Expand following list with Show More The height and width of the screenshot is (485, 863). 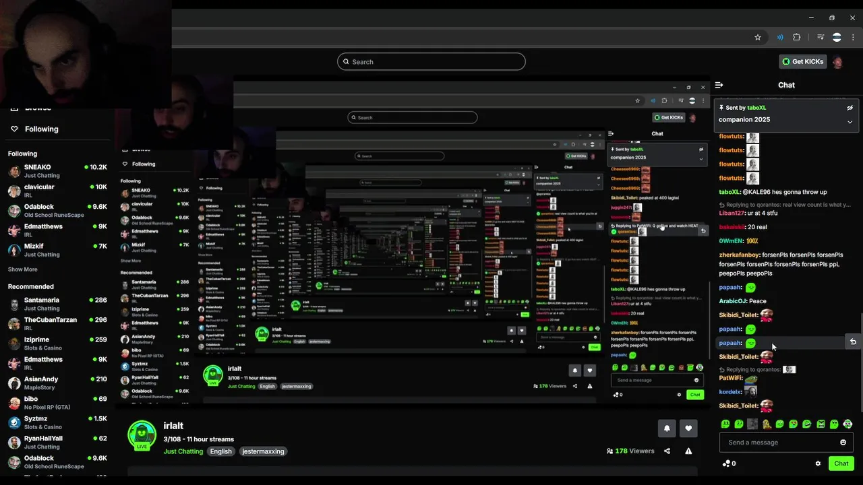tap(22, 269)
